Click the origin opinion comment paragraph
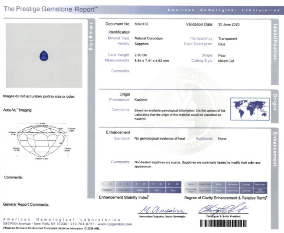 pos(180,115)
